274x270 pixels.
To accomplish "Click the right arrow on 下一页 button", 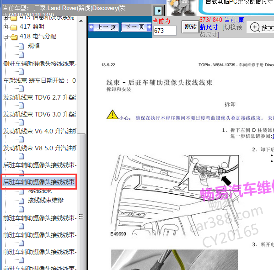I will (149, 27).
